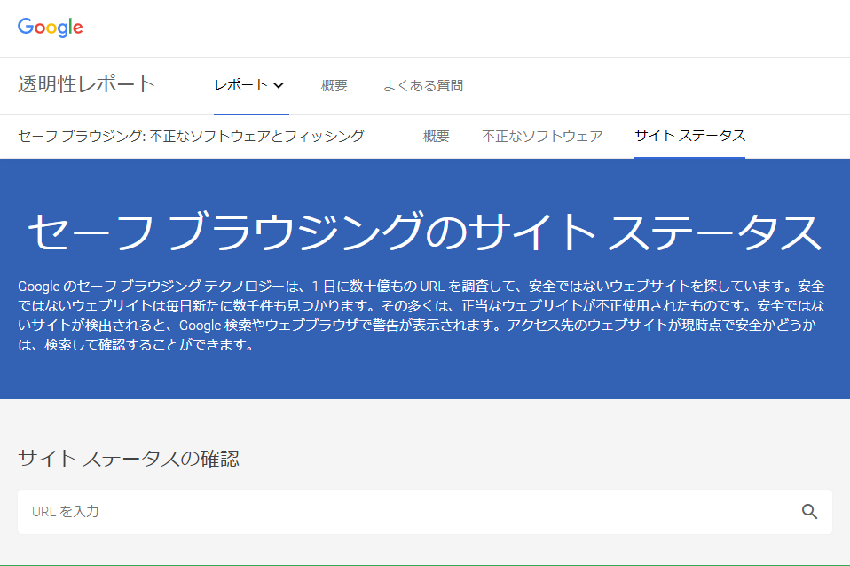
Task: Click the セーフ ブラウジング: 不正なソフトウェアとフィッシング heading
Action: [191, 136]
